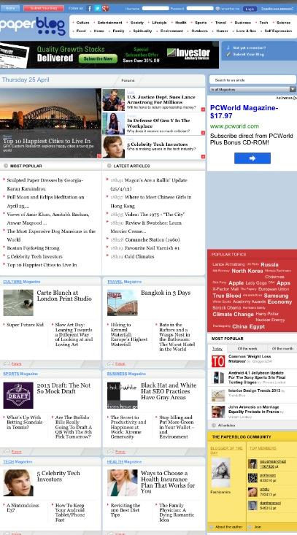Open Comanche Station (1960) article
Image resolution: width=297 pixels, height=535 pixels.
pos(153,239)
